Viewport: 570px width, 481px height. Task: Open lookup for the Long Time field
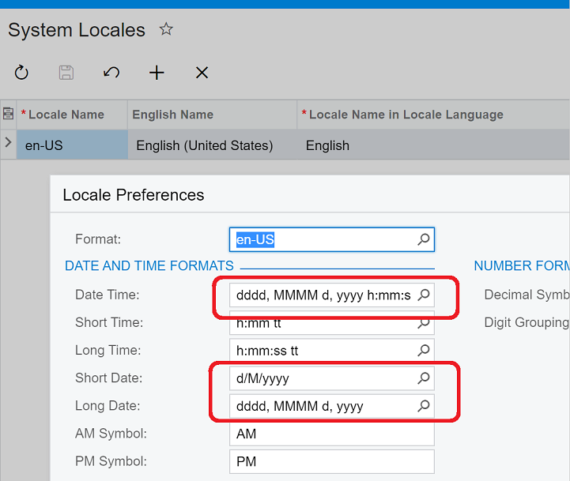[424, 350]
